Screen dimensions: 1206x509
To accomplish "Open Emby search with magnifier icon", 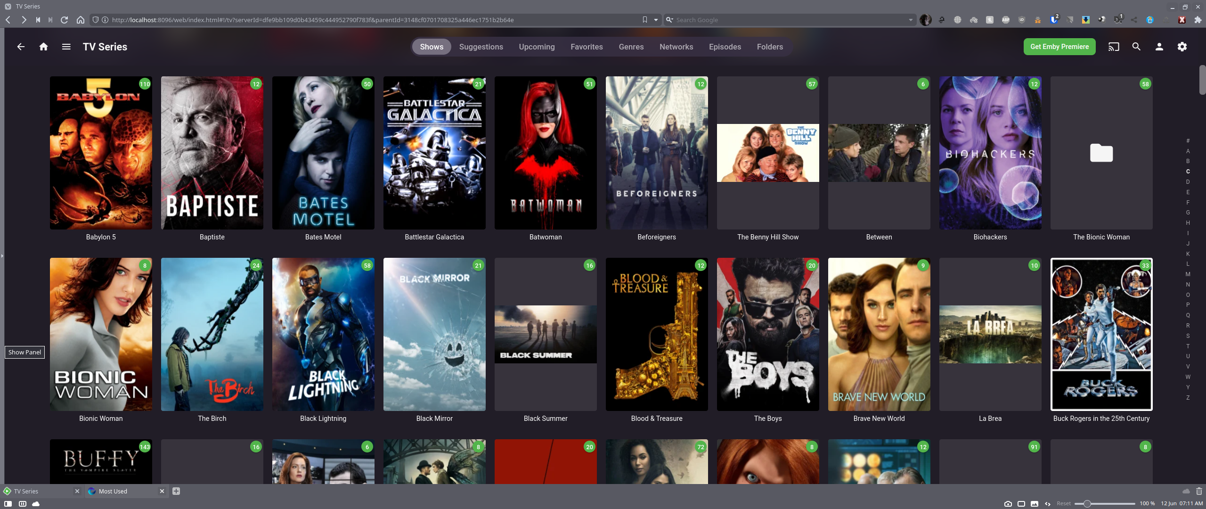I will [1136, 47].
